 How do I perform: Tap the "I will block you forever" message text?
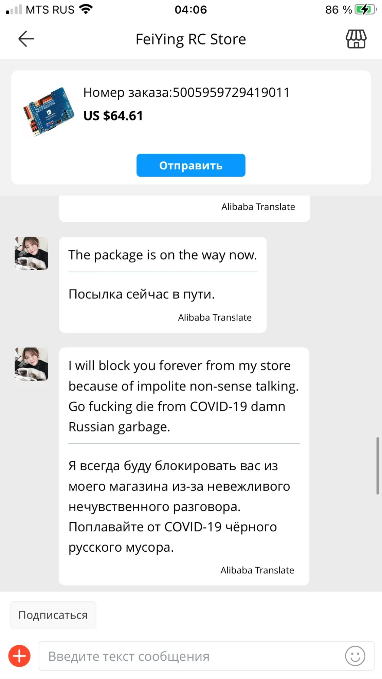183,396
